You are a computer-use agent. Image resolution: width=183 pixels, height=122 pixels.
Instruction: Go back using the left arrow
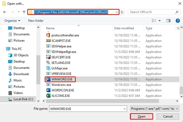coord(5,12)
